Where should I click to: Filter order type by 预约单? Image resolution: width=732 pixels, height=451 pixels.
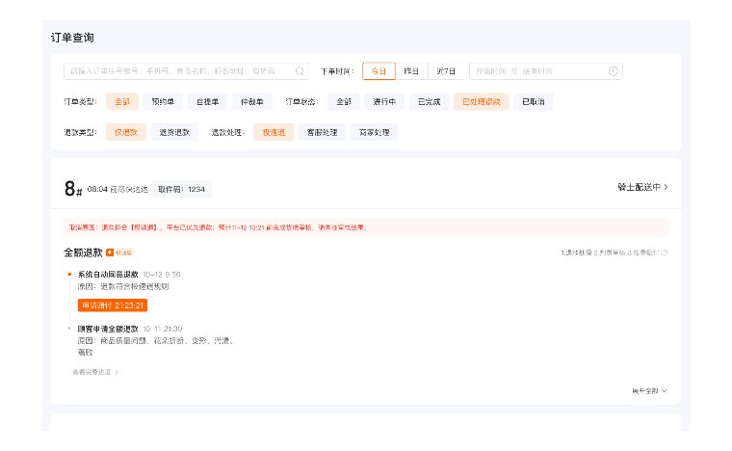(x=163, y=101)
